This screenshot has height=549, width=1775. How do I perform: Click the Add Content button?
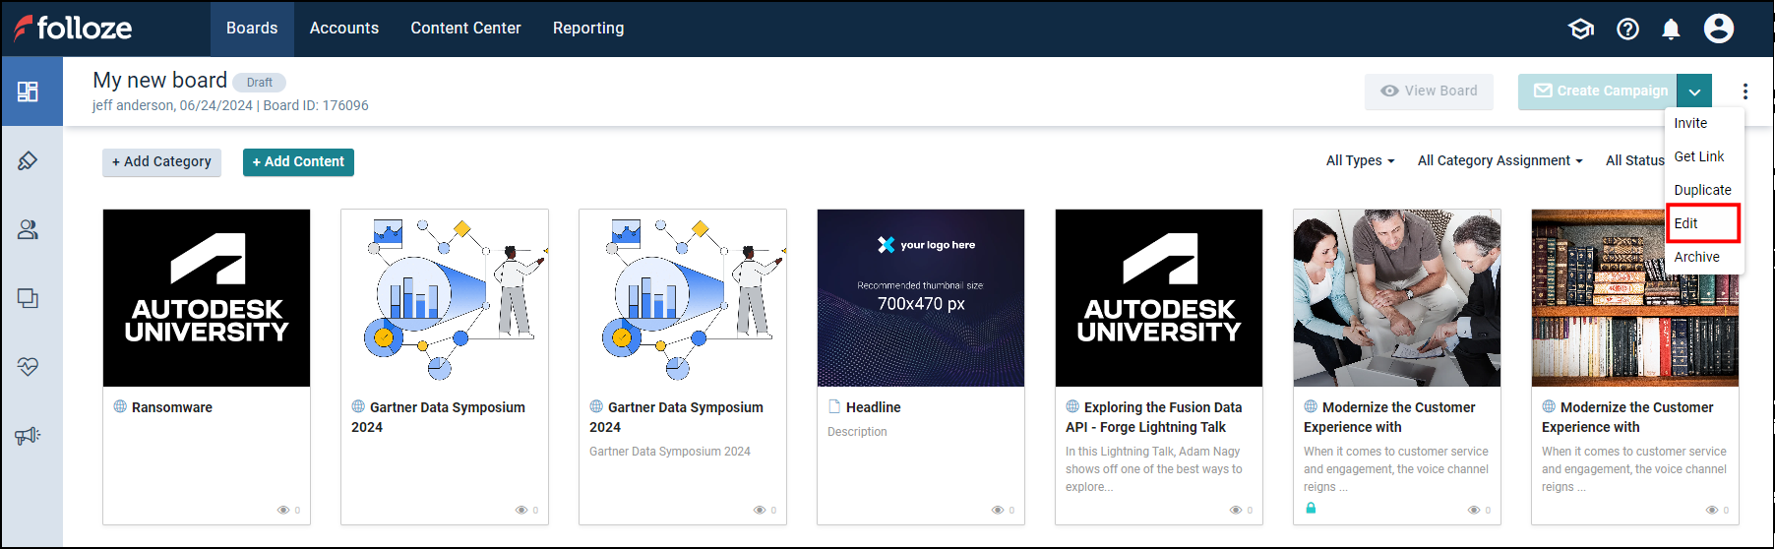[x=298, y=161]
